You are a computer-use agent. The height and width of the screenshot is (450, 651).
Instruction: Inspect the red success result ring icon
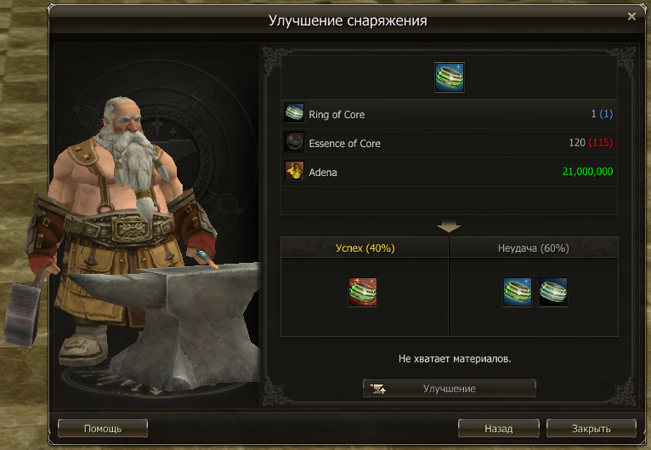click(x=363, y=292)
